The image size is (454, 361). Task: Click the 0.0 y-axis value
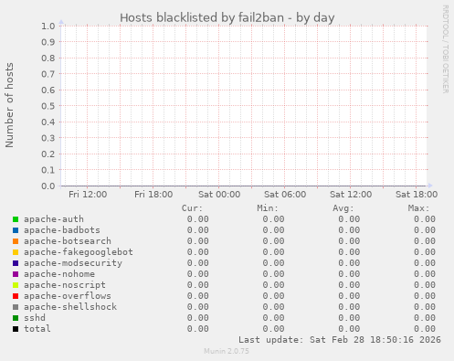pos(48,186)
